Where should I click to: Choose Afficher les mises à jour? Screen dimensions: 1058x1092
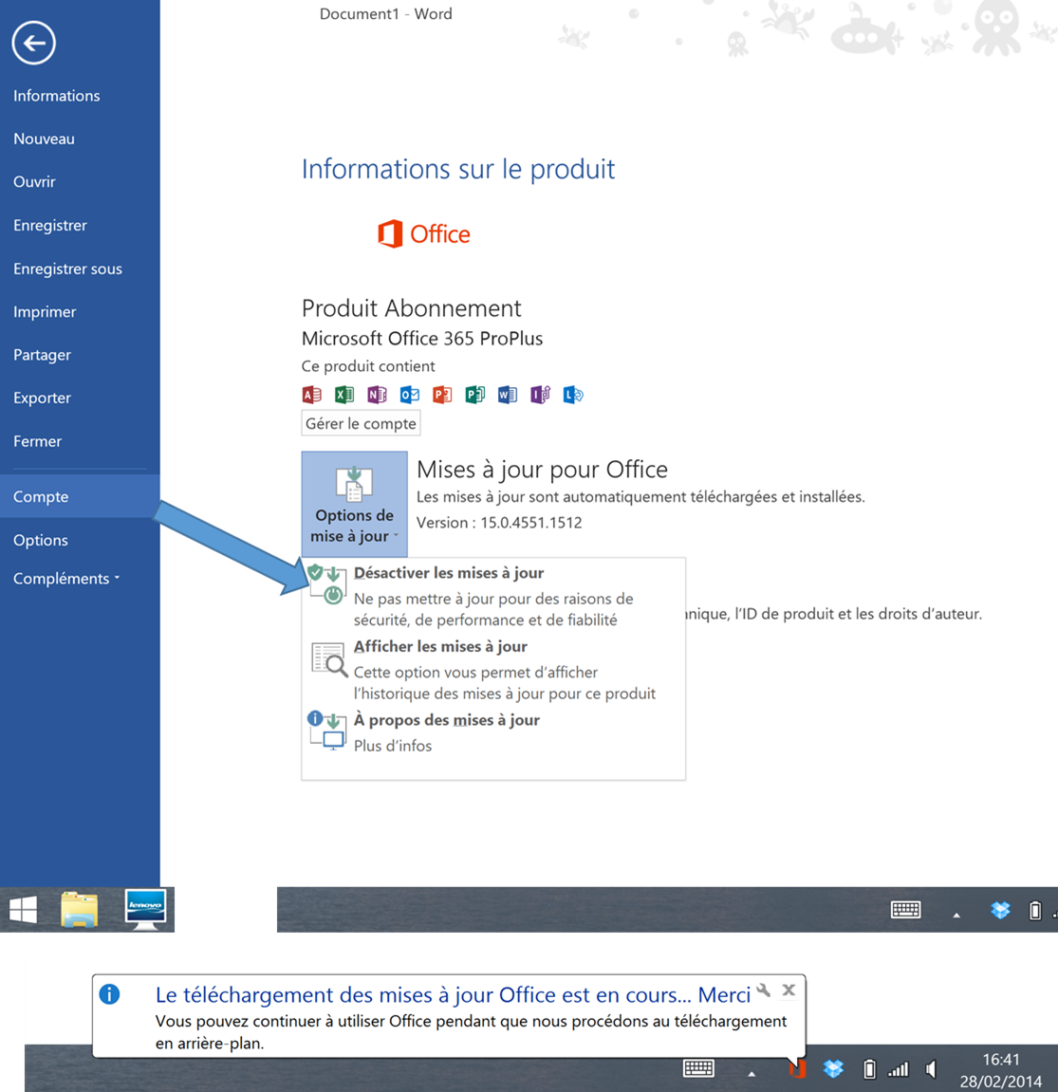pos(439,647)
